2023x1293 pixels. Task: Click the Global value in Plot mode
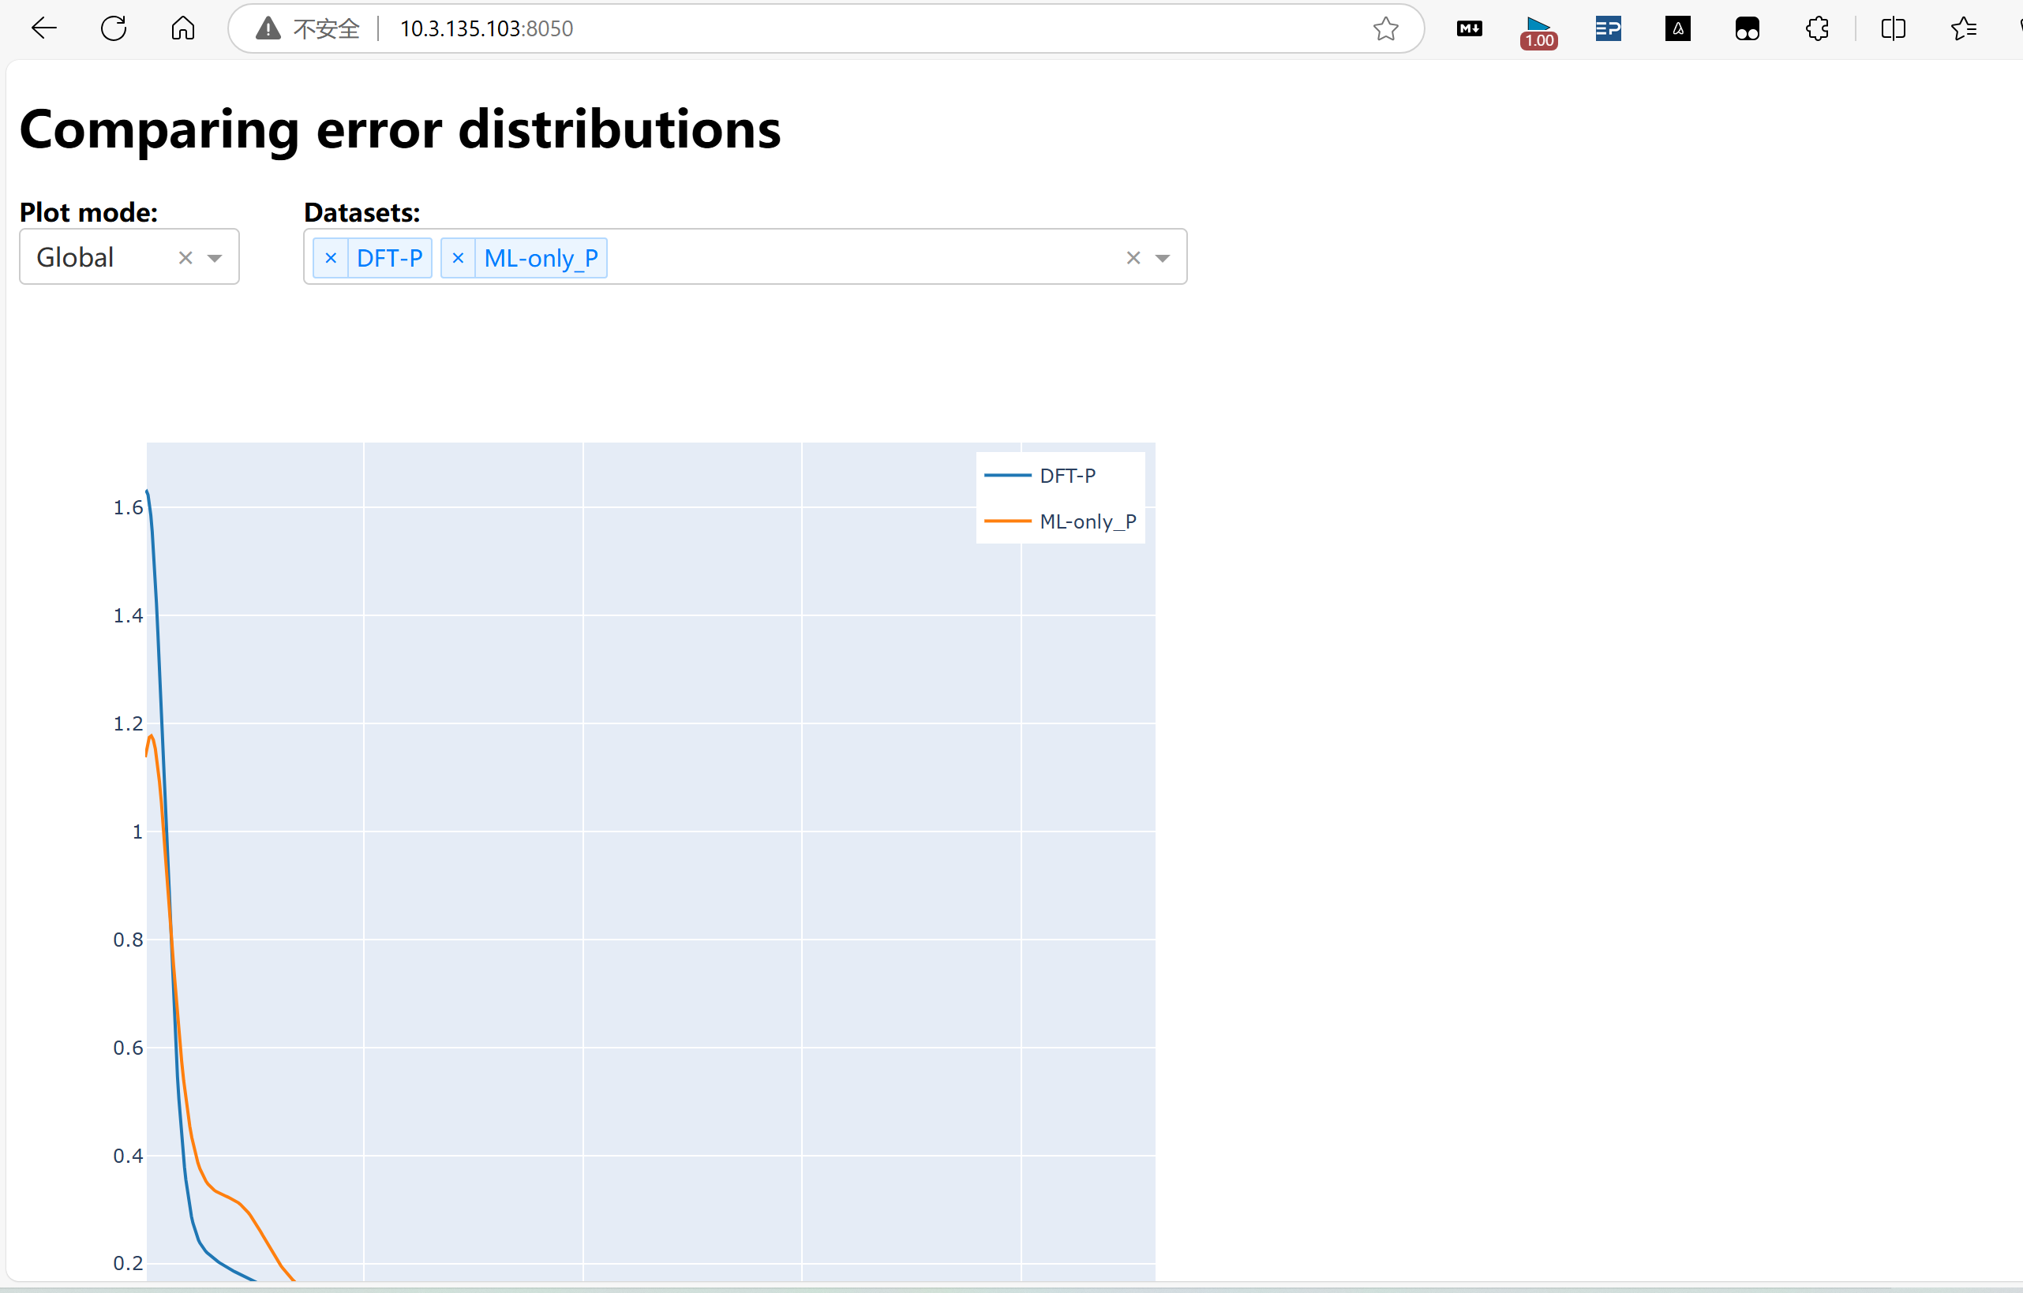click(x=75, y=257)
